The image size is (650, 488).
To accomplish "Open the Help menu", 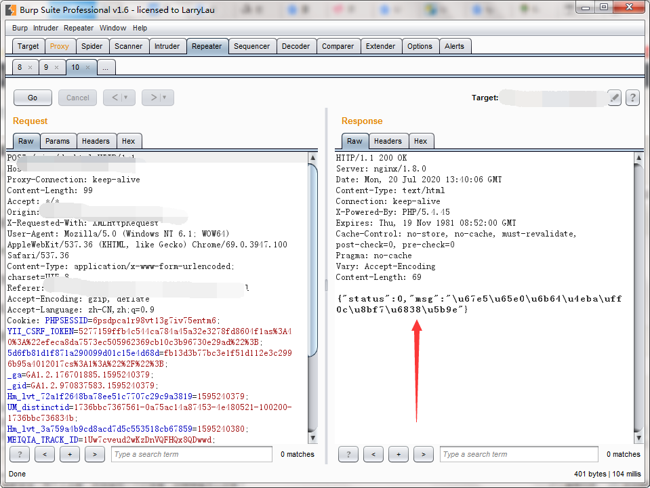I will click(x=140, y=28).
